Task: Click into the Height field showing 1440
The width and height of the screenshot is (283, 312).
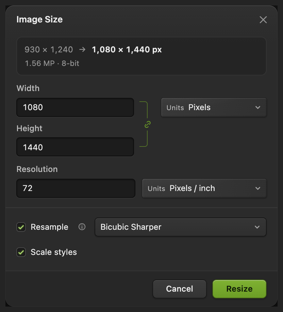Action: 75,147
